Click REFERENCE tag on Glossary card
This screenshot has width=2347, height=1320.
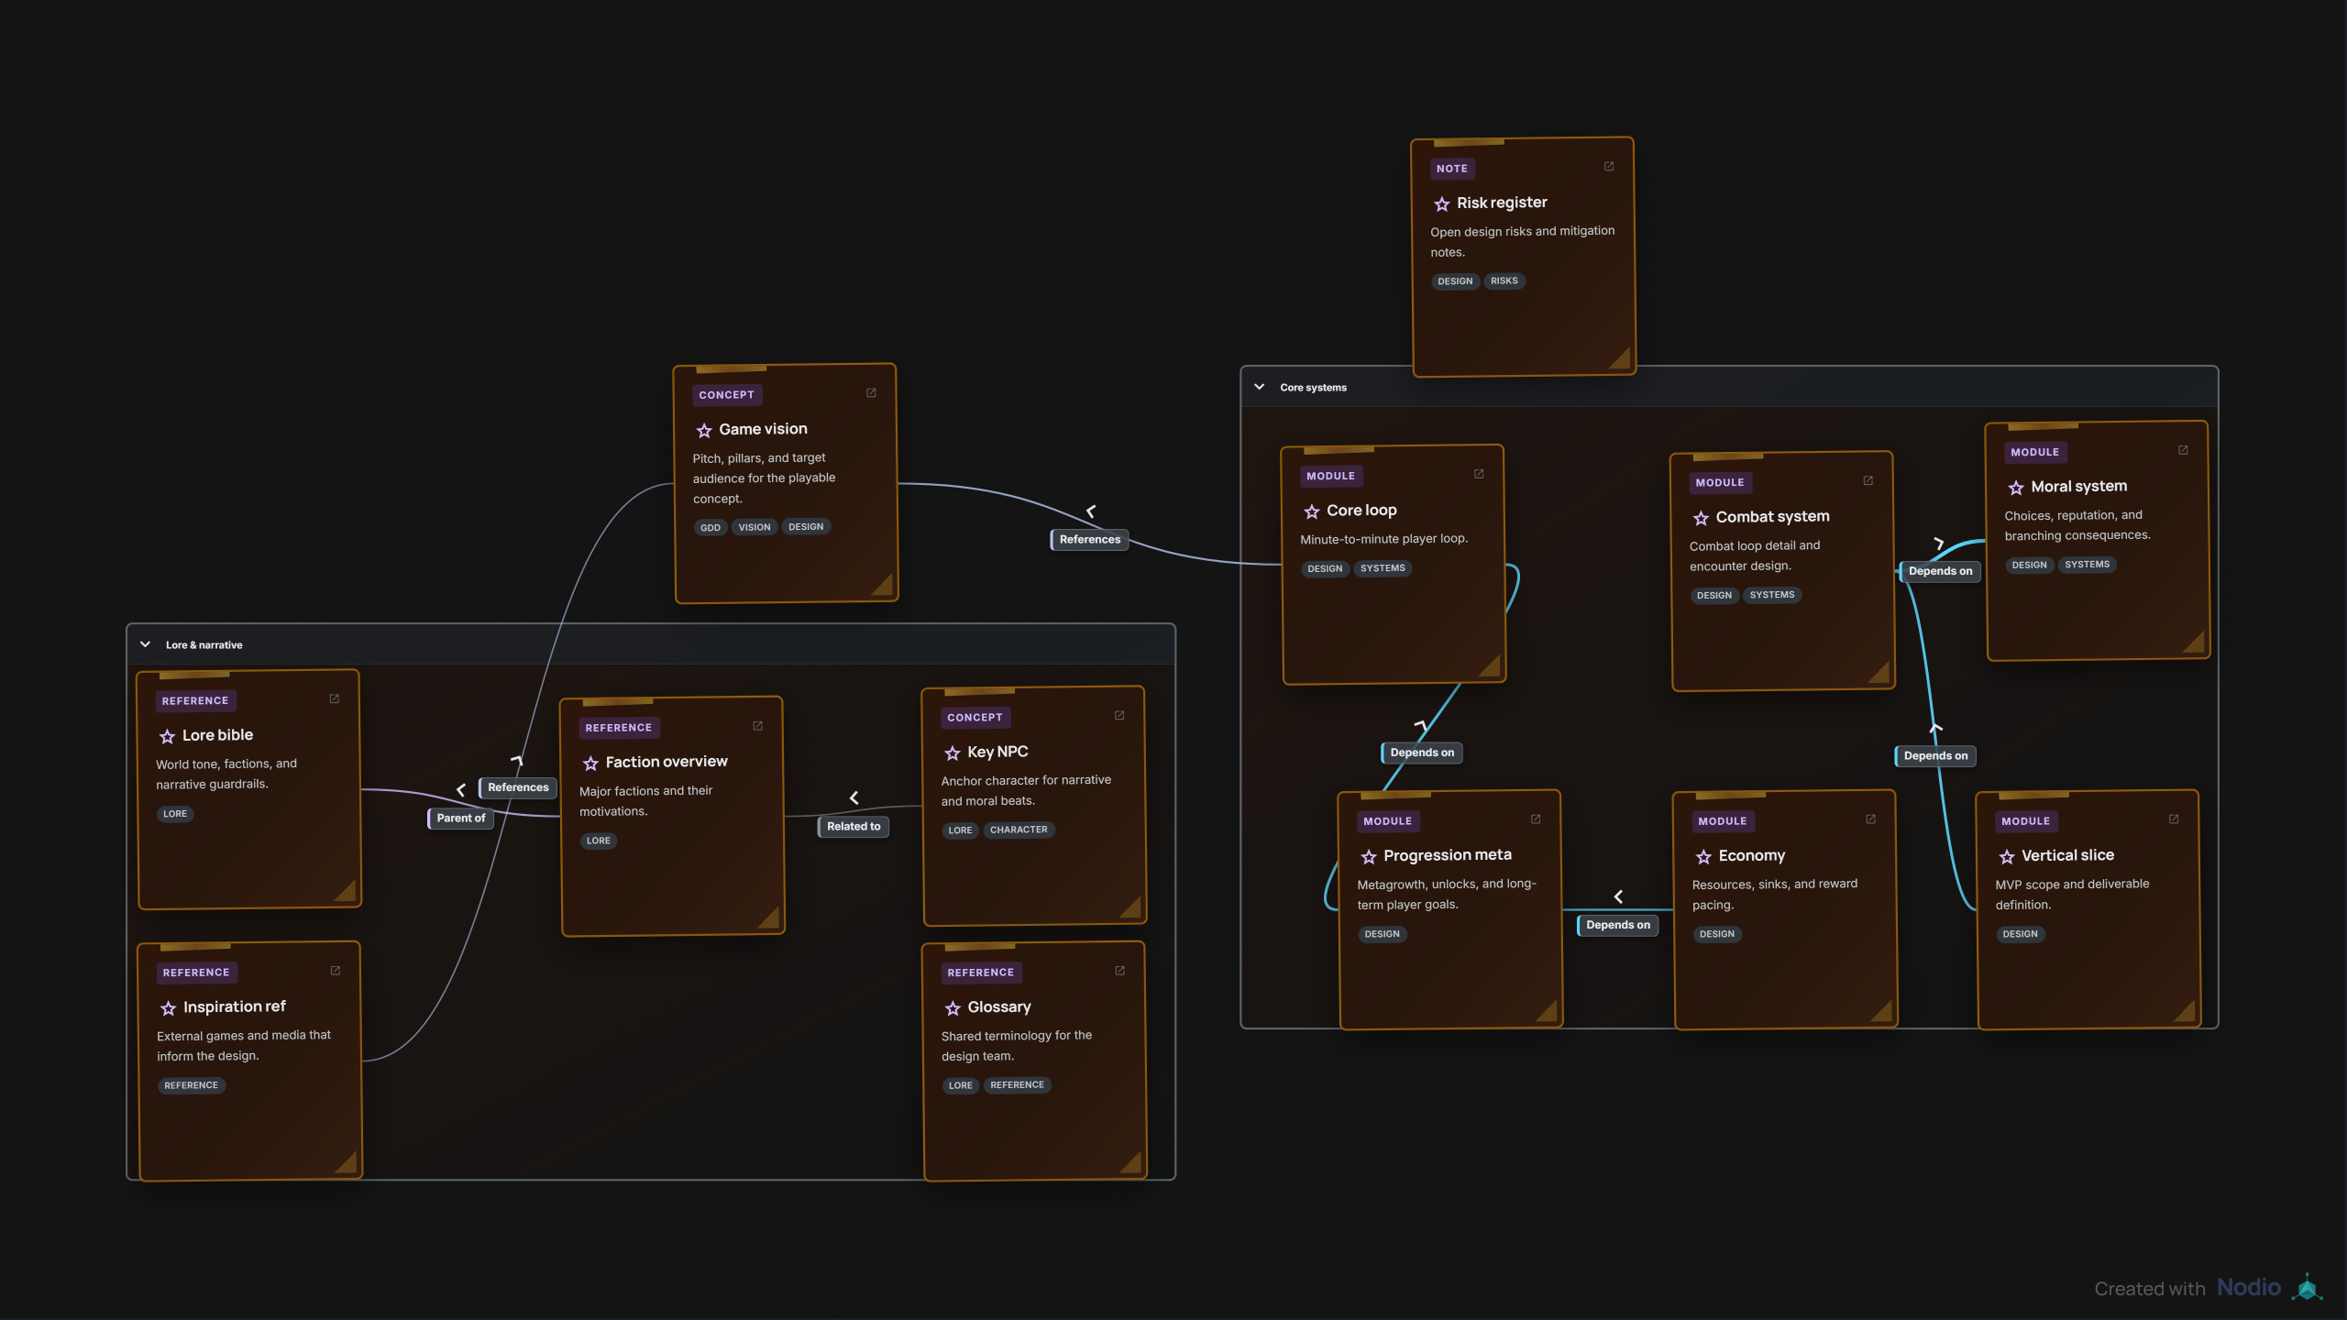click(x=1017, y=1085)
